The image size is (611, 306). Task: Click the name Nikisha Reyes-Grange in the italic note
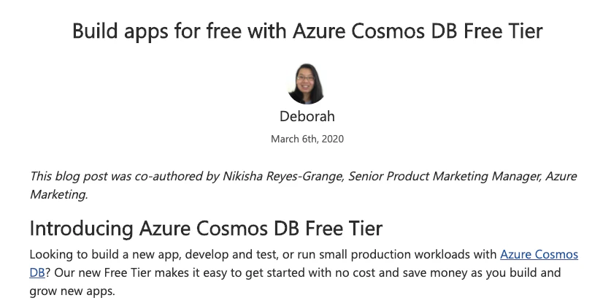point(283,176)
